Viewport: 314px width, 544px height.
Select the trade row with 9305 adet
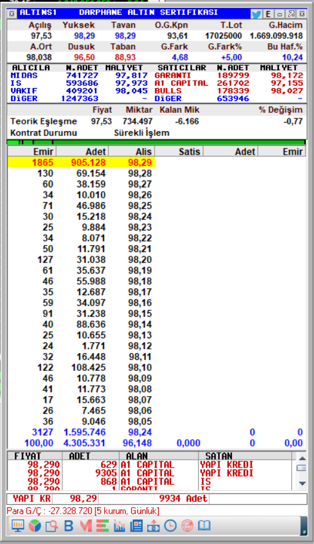(151, 473)
